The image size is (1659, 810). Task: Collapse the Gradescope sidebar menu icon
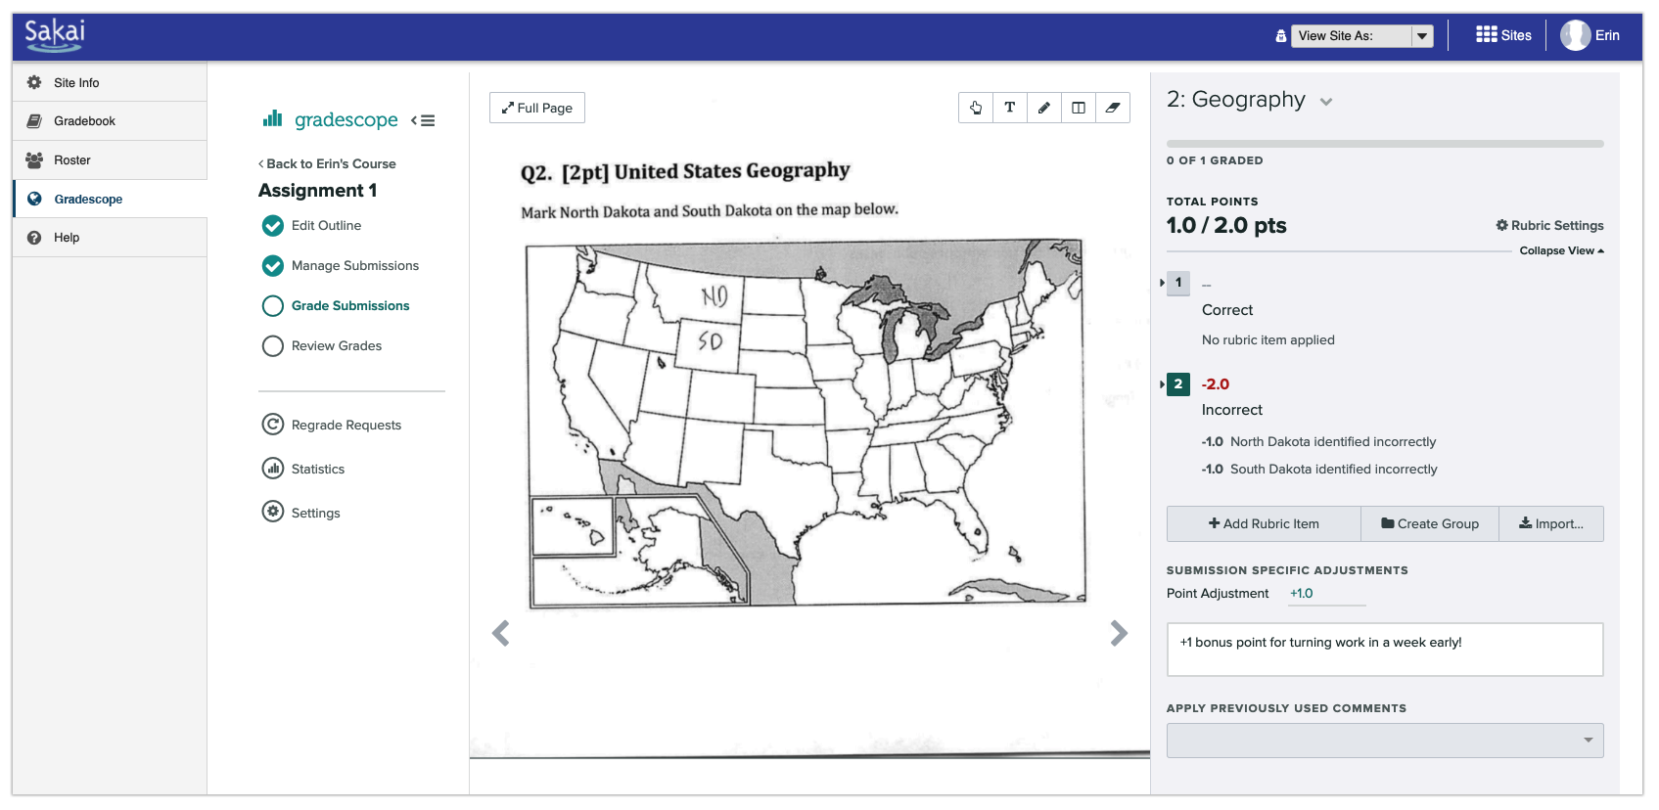pos(423,120)
